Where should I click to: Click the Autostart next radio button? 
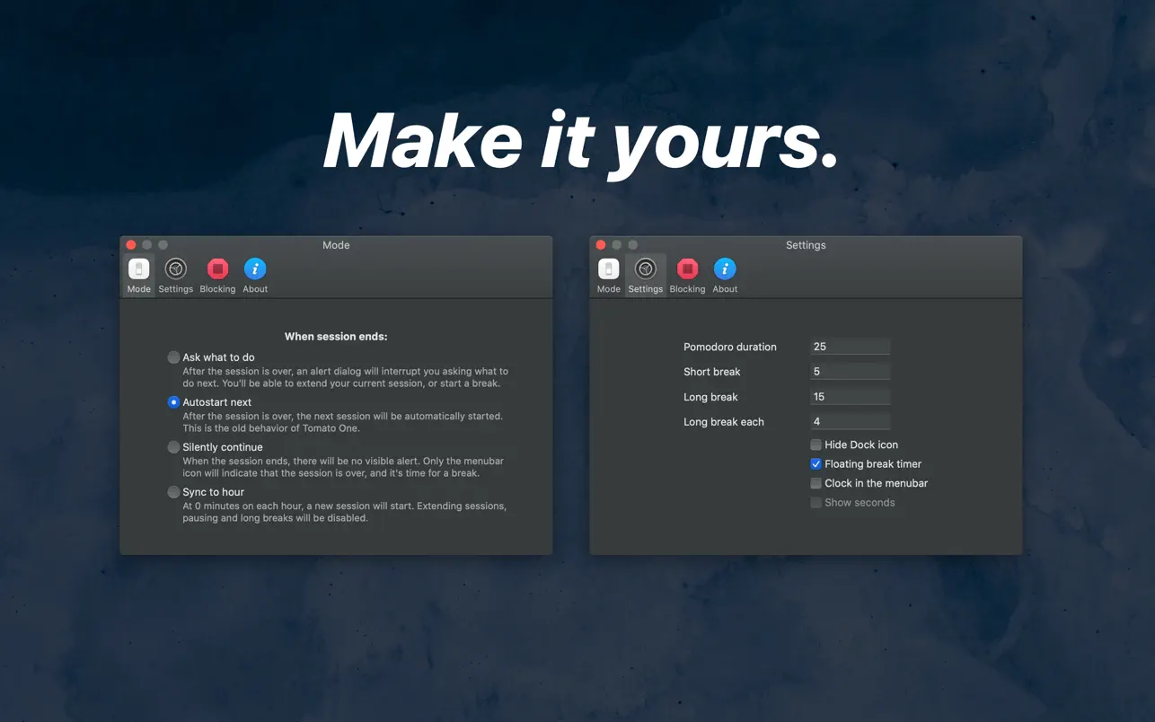coord(173,401)
